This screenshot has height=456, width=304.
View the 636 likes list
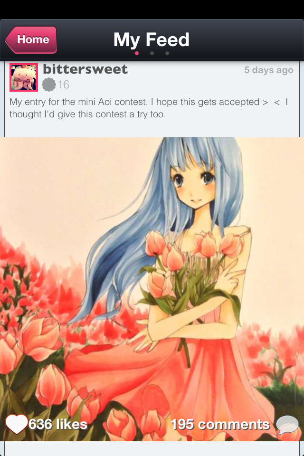(58, 424)
